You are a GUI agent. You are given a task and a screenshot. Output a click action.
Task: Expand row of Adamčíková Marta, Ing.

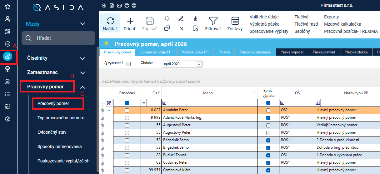[x=102, y=118]
